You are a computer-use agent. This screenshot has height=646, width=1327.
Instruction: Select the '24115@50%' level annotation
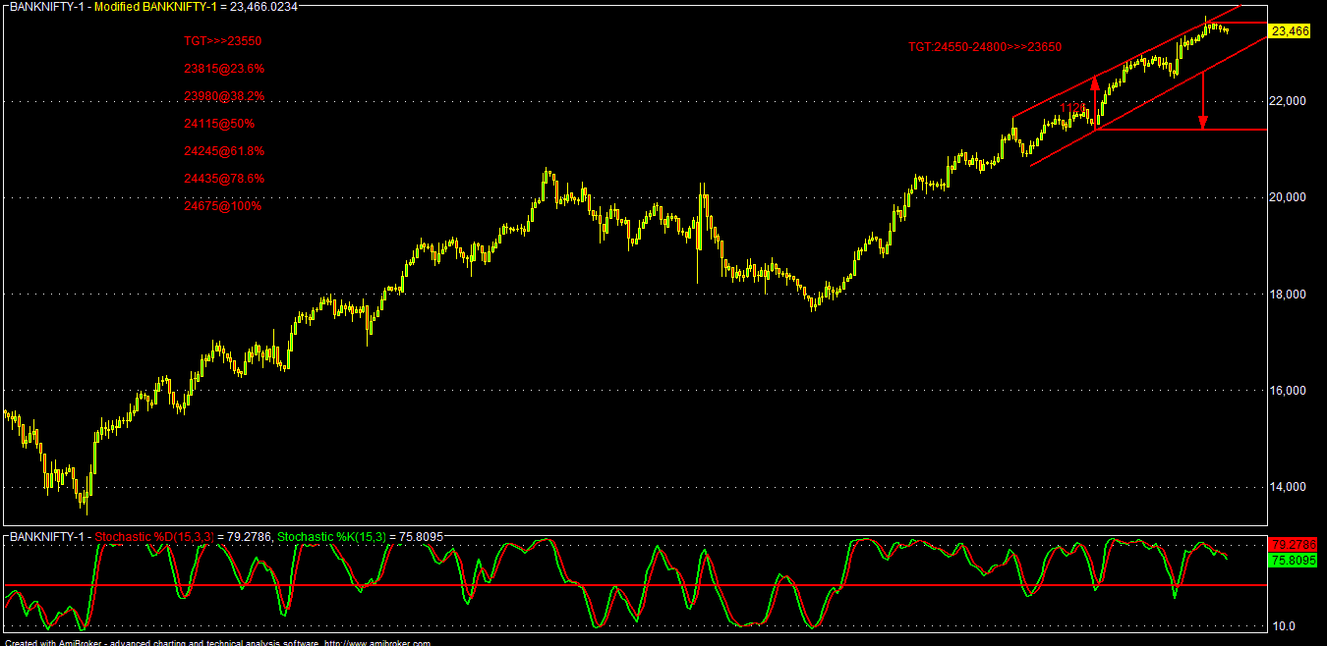click(x=219, y=124)
